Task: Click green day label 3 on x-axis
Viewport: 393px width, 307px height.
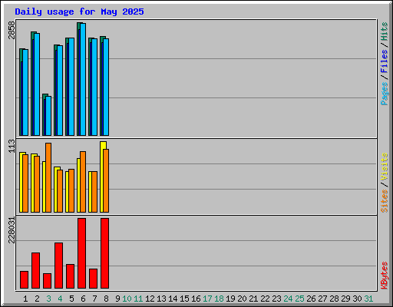Action: point(48,299)
